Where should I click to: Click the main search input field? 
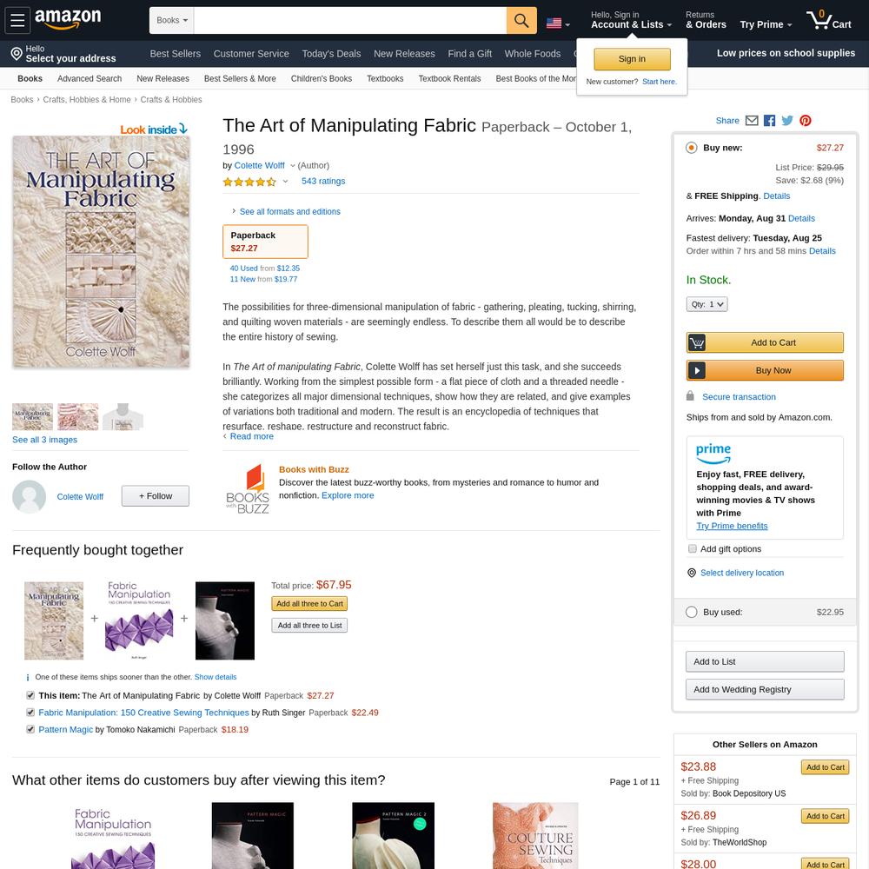tap(350, 21)
